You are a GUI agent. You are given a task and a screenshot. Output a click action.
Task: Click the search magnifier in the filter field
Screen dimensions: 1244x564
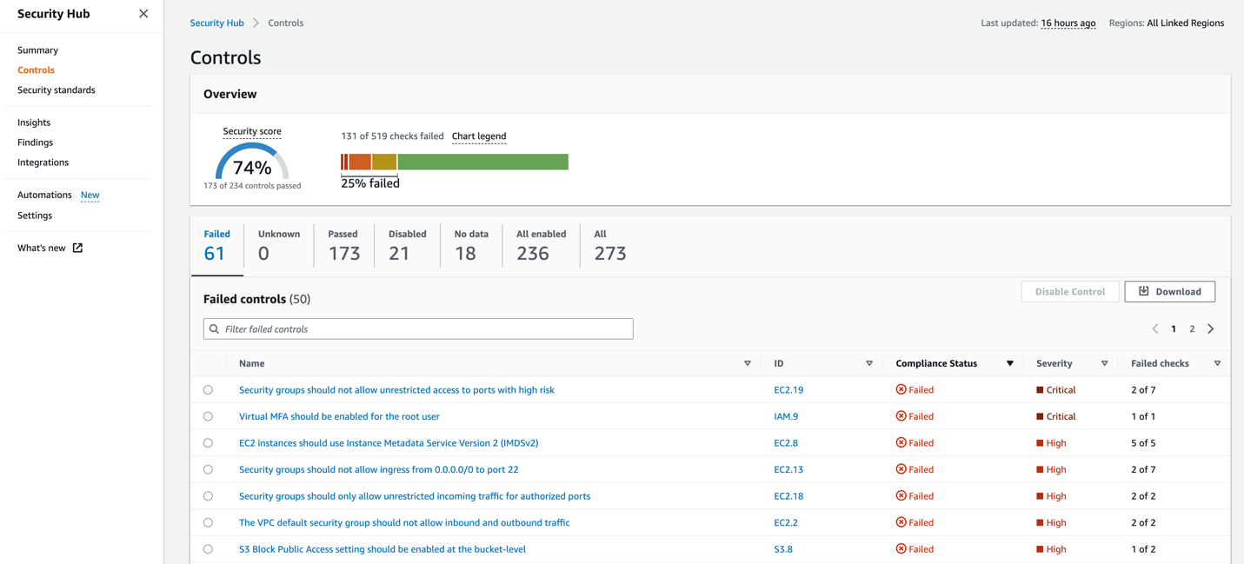click(213, 328)
